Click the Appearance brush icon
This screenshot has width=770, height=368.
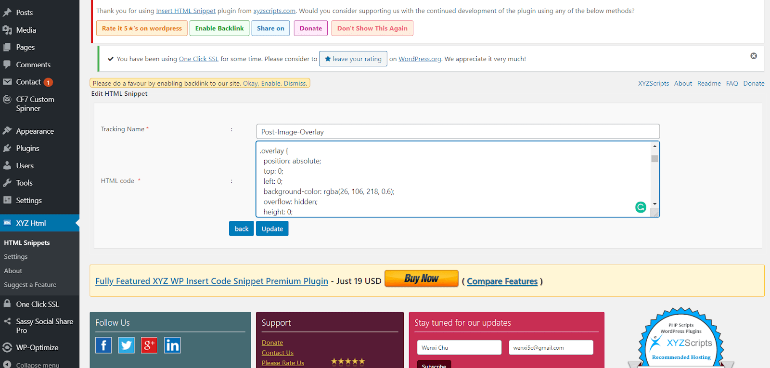pos(7,131)
